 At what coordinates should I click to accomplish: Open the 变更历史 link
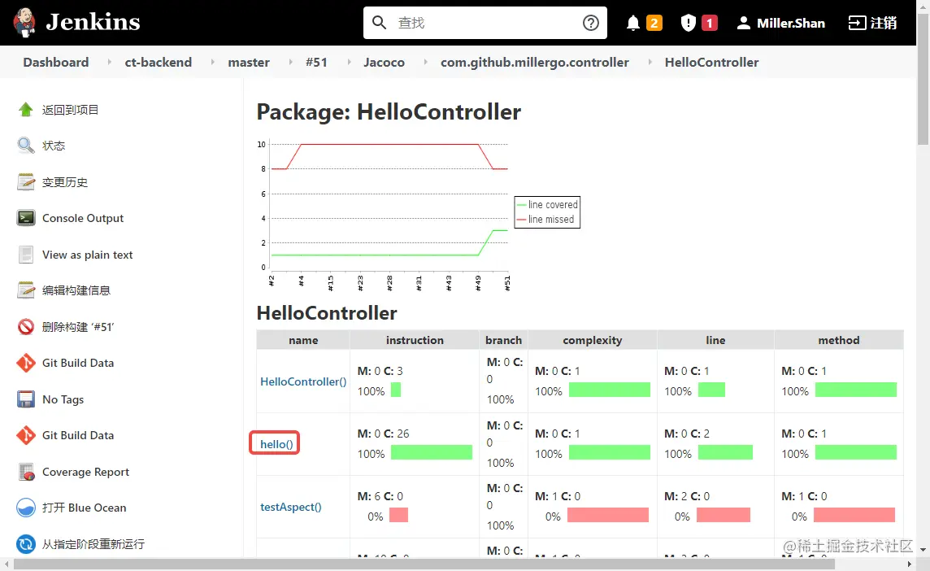coord(65,182)
